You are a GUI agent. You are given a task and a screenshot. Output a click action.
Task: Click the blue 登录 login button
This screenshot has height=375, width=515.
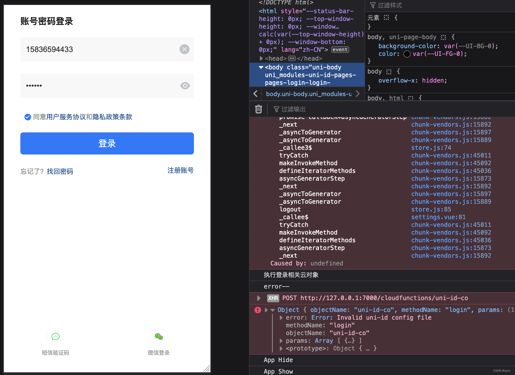tap(107, 143)
